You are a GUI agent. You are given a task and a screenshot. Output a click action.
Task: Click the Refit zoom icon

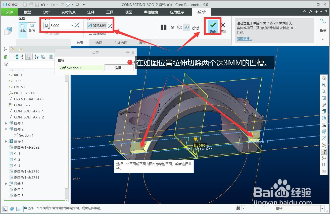324,79
